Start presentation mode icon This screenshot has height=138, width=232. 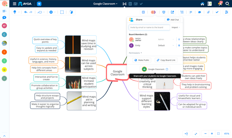point(164,12)
